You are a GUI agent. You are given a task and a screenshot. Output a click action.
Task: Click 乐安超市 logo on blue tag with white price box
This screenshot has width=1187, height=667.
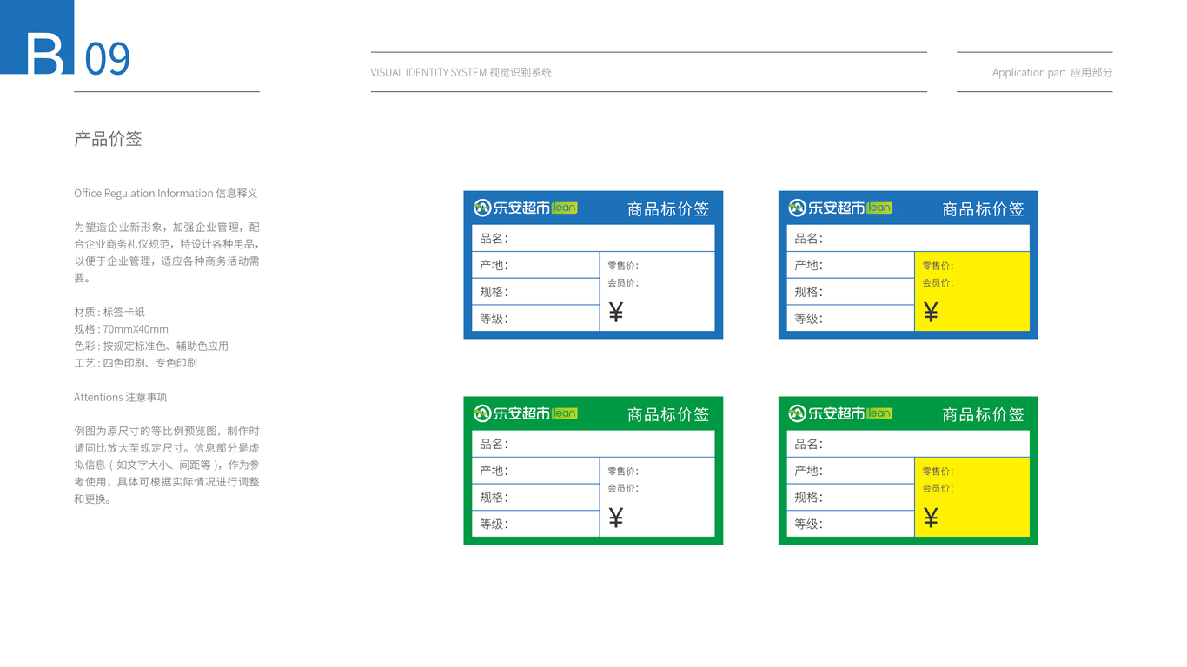coord(526,208)
